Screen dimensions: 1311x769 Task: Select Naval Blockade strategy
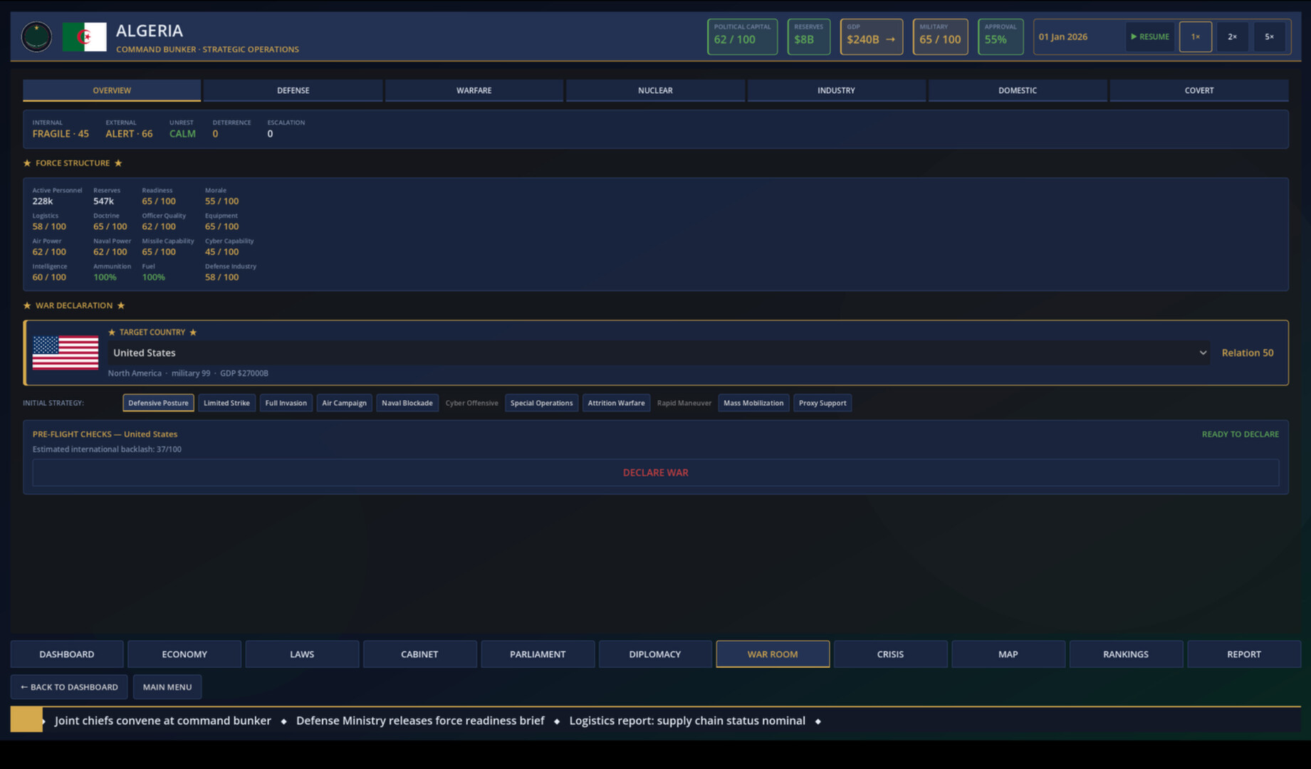407,403
